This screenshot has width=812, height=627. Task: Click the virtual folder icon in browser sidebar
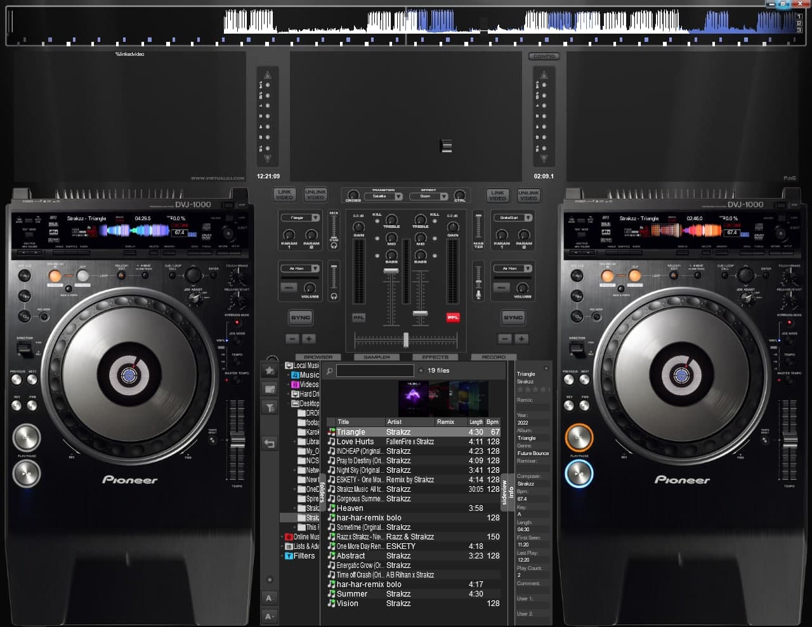coord(270,389)
